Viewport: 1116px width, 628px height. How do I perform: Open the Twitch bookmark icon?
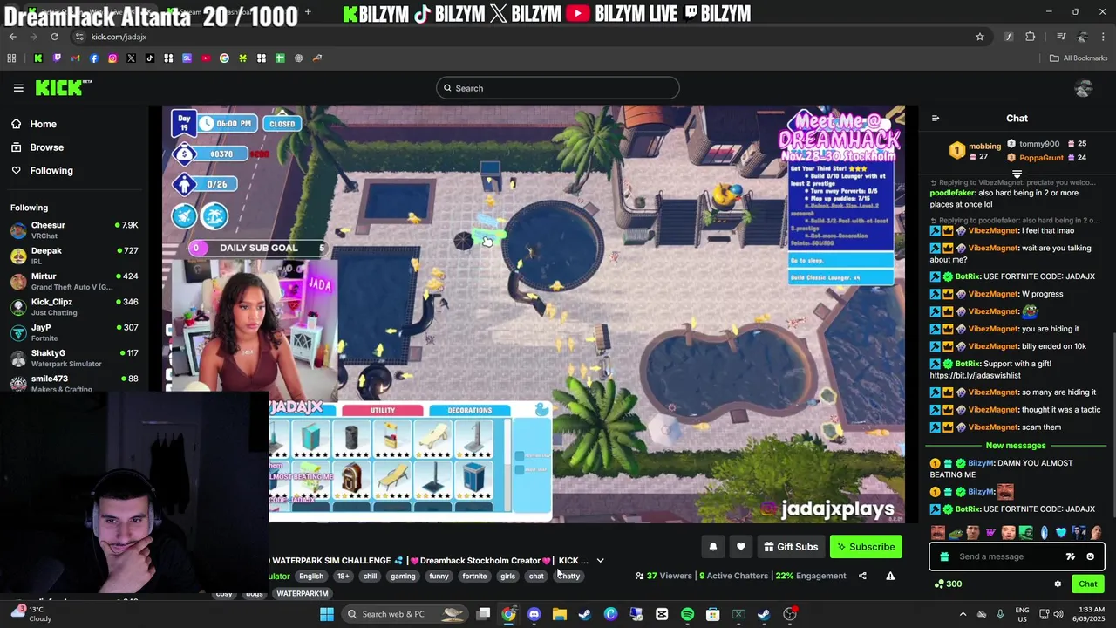(57, 58)
